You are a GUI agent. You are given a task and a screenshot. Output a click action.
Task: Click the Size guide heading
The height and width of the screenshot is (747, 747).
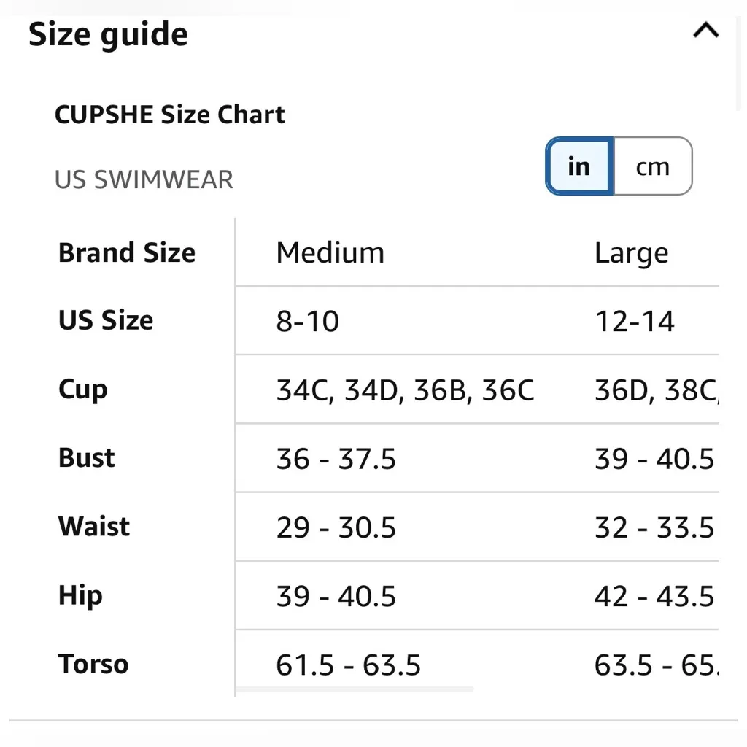[x=108, y=34]
